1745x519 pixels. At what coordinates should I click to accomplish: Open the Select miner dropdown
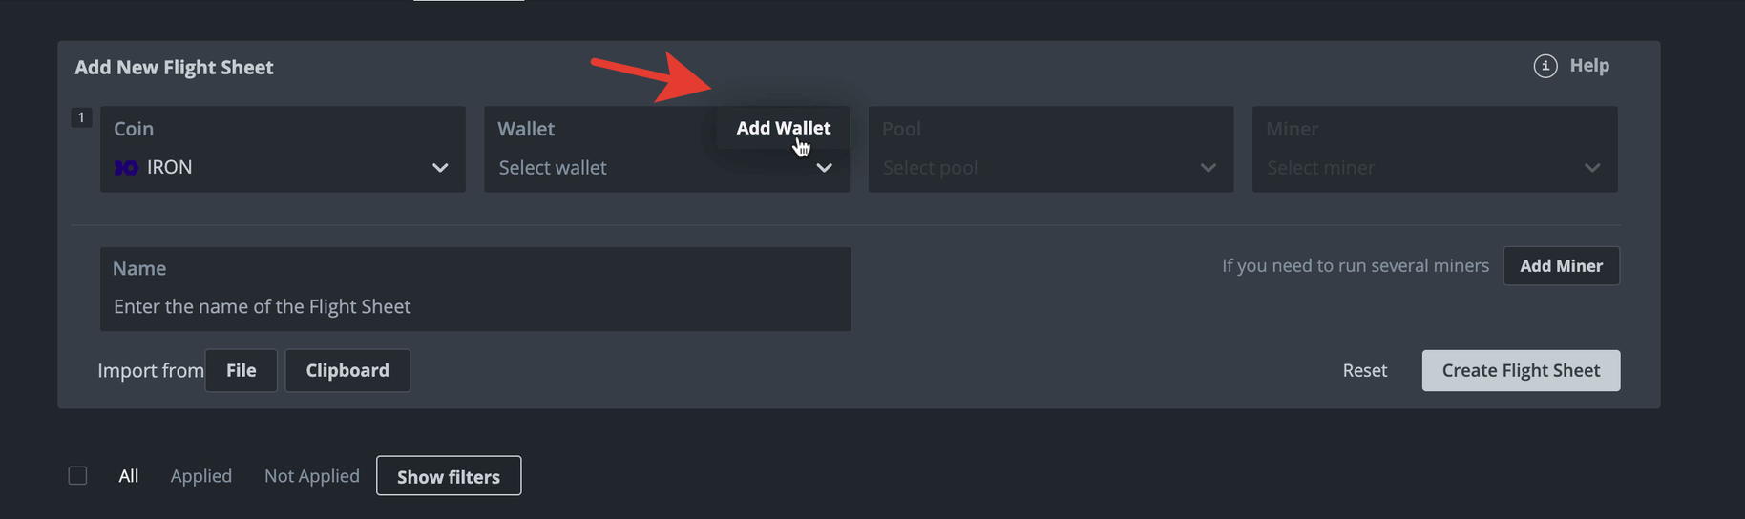point(1435,149)
